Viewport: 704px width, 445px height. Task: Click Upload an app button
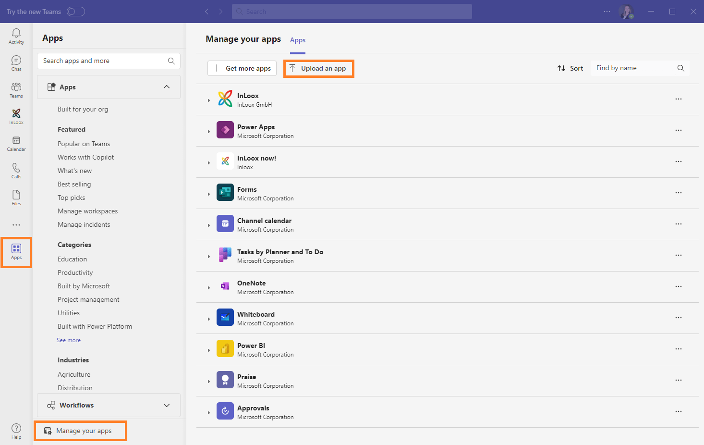[319, 68]
